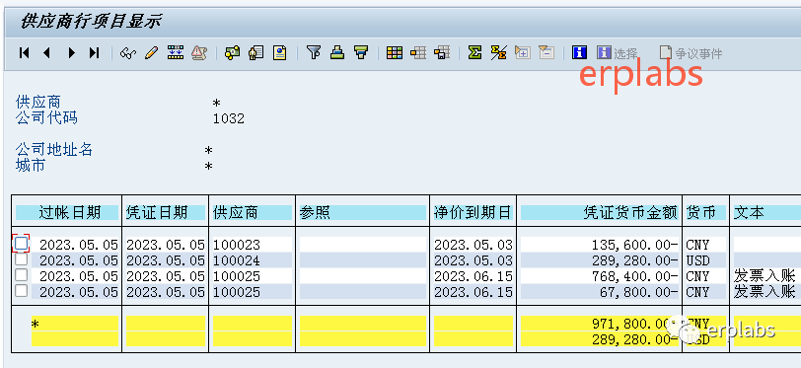The width and height of the screenshot is (801, 368).
Task: Click the 选择 toolbar button
Action: (x=618, y=52)
